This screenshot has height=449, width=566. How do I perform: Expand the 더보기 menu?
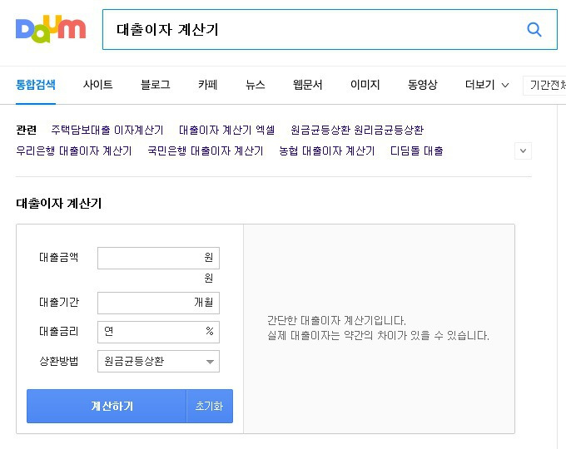[487, 85]
